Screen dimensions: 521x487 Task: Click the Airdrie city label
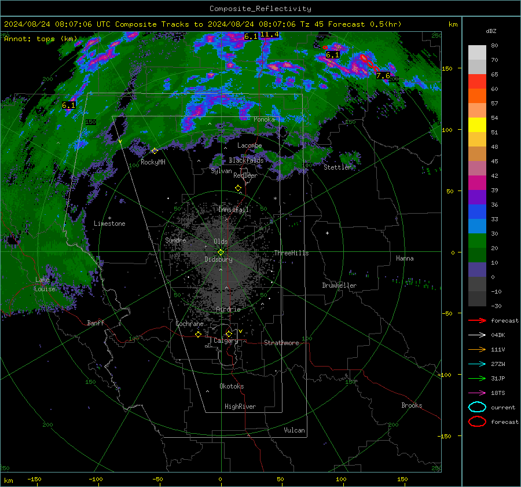click(x=228, y=309)
